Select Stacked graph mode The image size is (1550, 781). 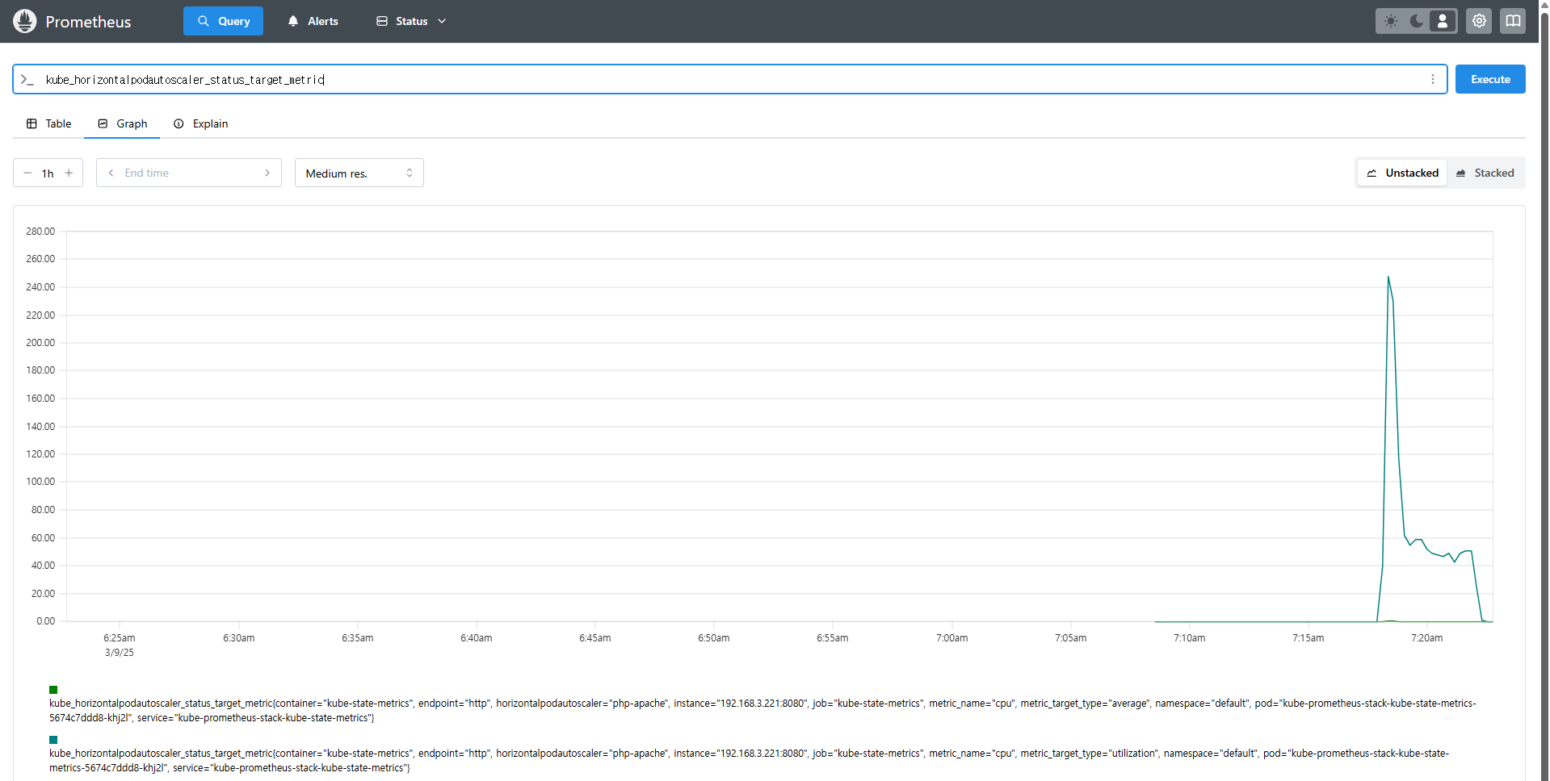point(1485,173)
